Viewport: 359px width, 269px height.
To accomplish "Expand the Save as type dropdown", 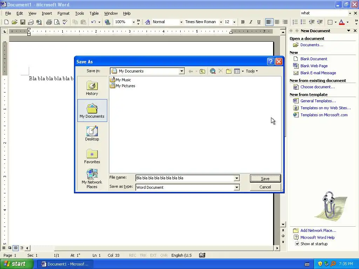I will coord(237,187).
